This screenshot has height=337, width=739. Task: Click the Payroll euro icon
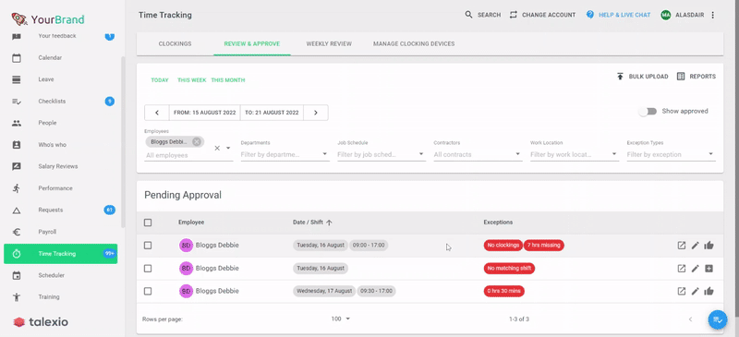click(x=17, y=232)
